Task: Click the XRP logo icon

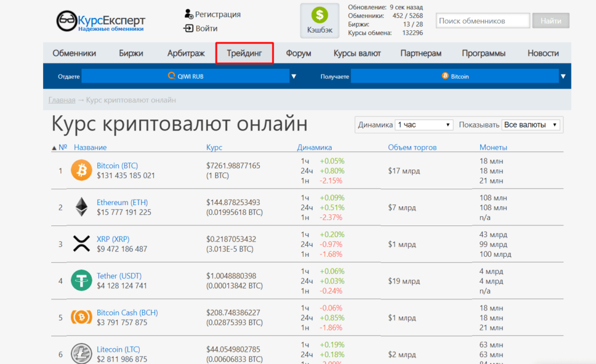Action: tap(81, 243)
